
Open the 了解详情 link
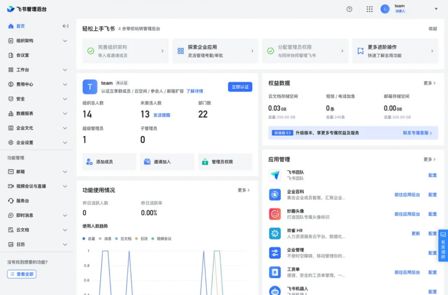coord(194,91)
